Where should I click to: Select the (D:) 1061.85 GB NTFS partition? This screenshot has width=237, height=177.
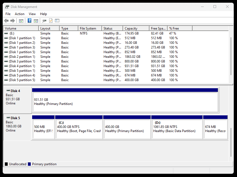coord(177,129)
